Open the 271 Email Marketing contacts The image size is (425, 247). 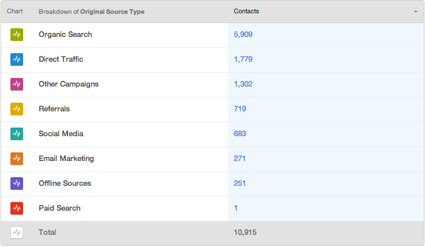coord(240,159)
